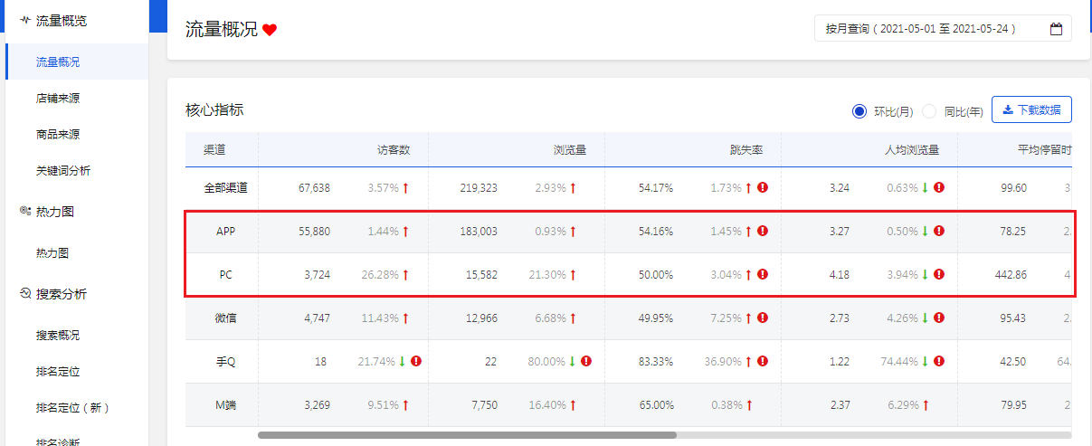Click the 手Q row label
This screenshot has width=1092, height=446.
pyautogui.click(x=225, y=362)
